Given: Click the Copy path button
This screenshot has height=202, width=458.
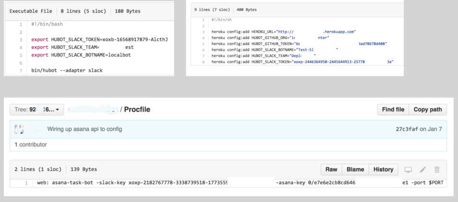Looking at the screenshot, I should [427, 110].
